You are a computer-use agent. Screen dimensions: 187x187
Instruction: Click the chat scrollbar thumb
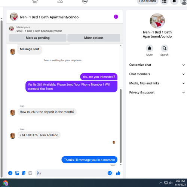[x=120, y=126]
